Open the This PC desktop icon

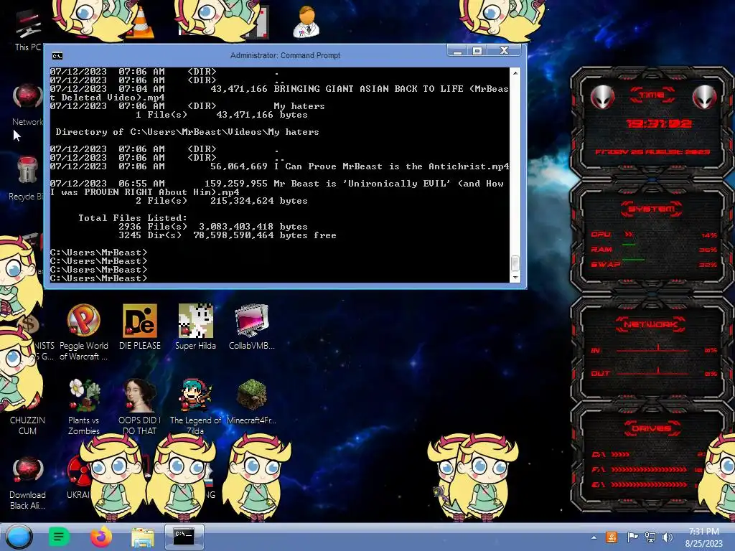(x=27, y=29)
